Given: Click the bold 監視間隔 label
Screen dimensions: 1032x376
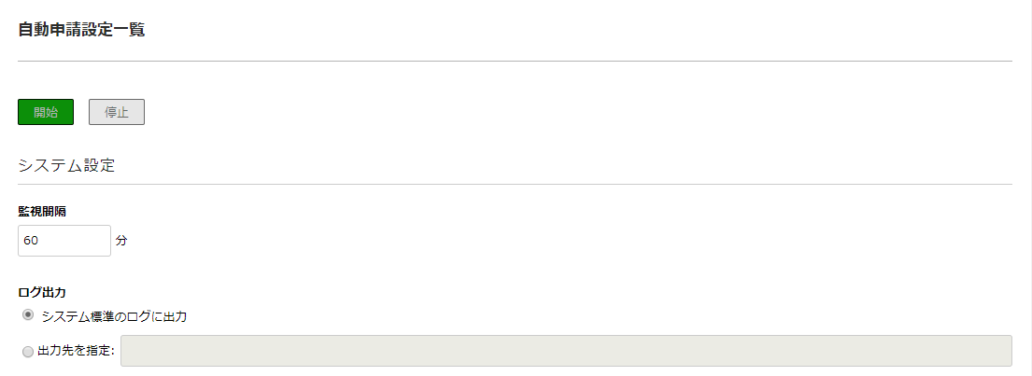Looking at the screenshot, I should [x=41, y=212].
